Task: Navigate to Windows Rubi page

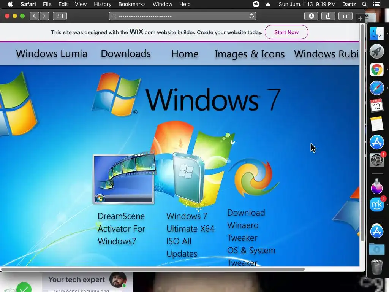Action: tap(326, 54)
